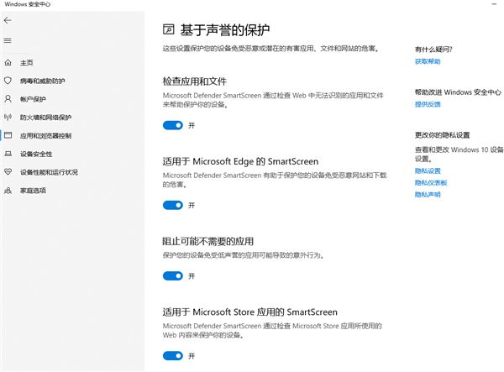Click the 隐私声明 link

[427, 194]
